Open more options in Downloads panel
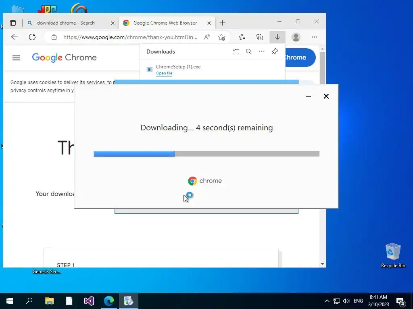The height and width of the screenshot is (309, 413). click(261, 51)
